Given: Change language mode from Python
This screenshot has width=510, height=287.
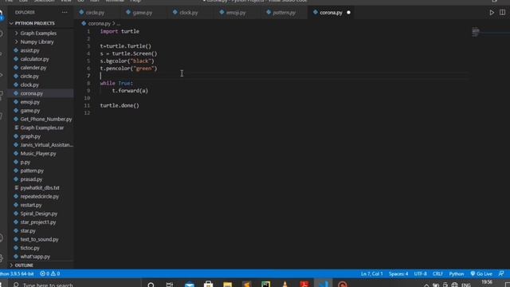Looking at the screenshot, I should coord(457,273).
